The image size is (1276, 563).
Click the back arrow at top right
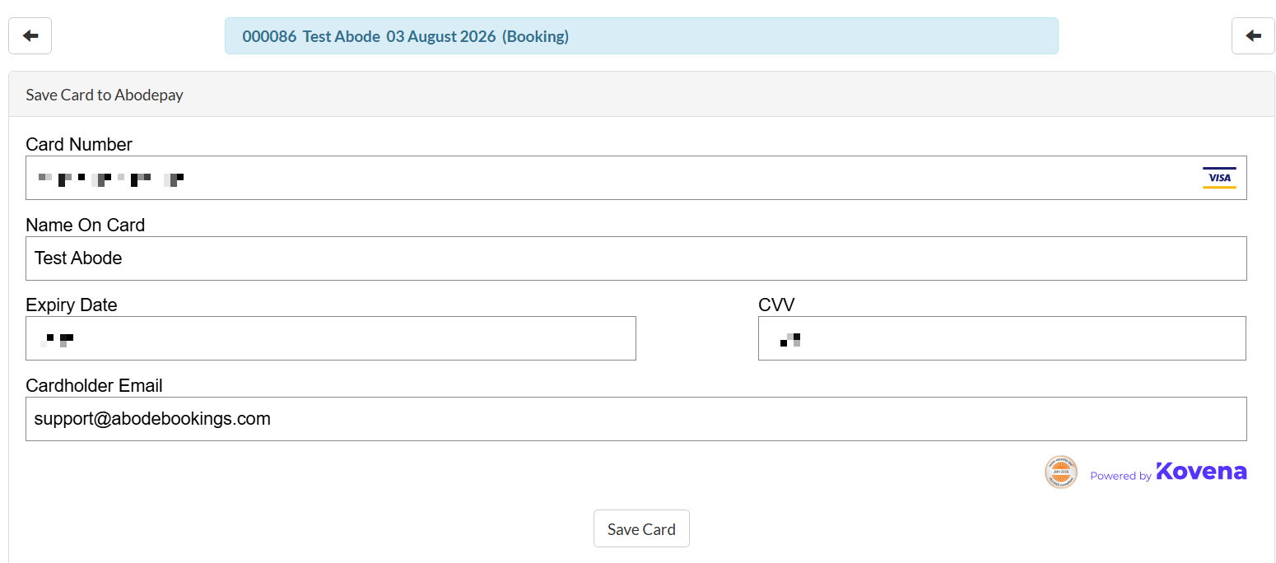1253,36
